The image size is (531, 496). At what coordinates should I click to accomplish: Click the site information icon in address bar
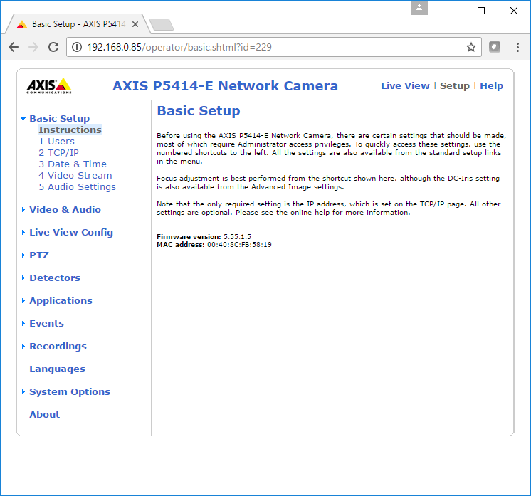click(77, 47)
